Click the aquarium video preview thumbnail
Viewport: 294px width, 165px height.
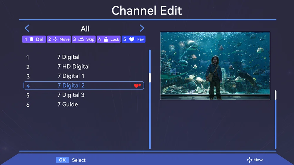(215, 66)
